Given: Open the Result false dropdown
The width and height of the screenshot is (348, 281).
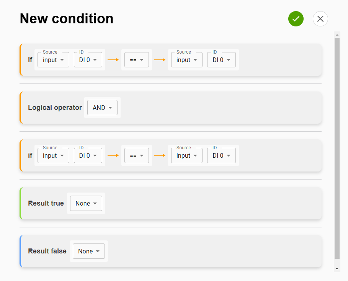Looking at the screenshot, I should (89, 251).
